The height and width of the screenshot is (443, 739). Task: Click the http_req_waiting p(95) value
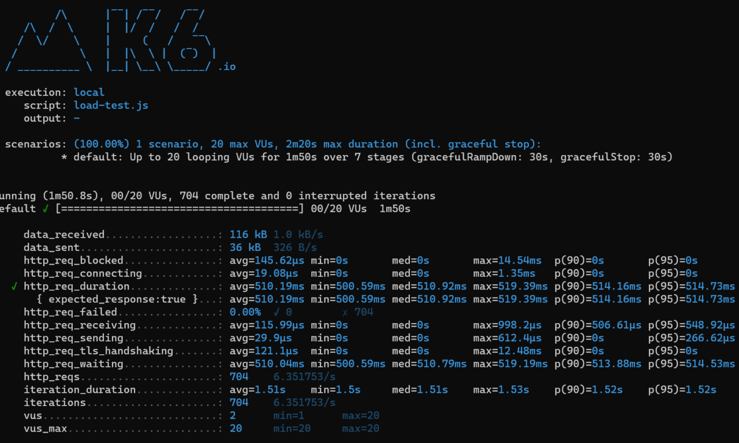[691, 363]
